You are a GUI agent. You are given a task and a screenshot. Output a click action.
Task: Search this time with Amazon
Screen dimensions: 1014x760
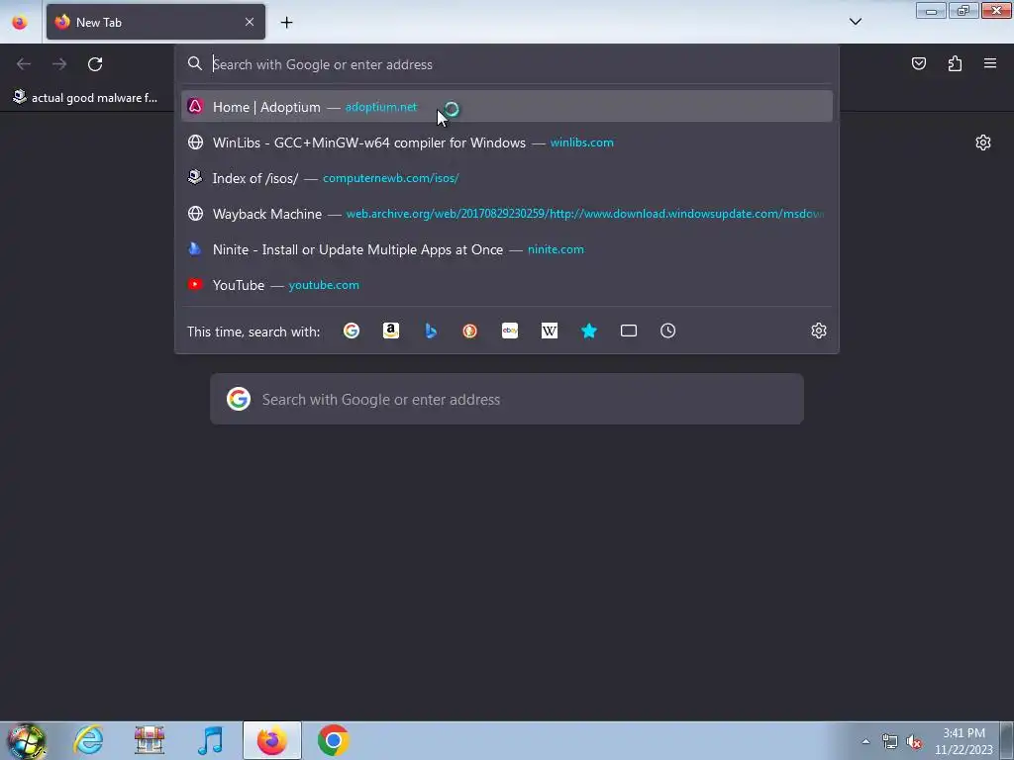(390, 331)
